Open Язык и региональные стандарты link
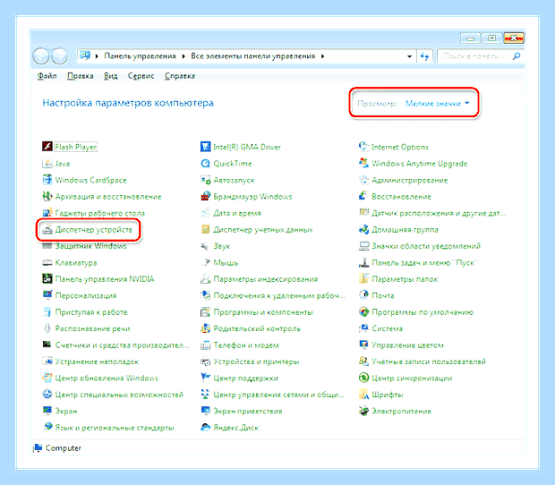 (x=115, y=428)
